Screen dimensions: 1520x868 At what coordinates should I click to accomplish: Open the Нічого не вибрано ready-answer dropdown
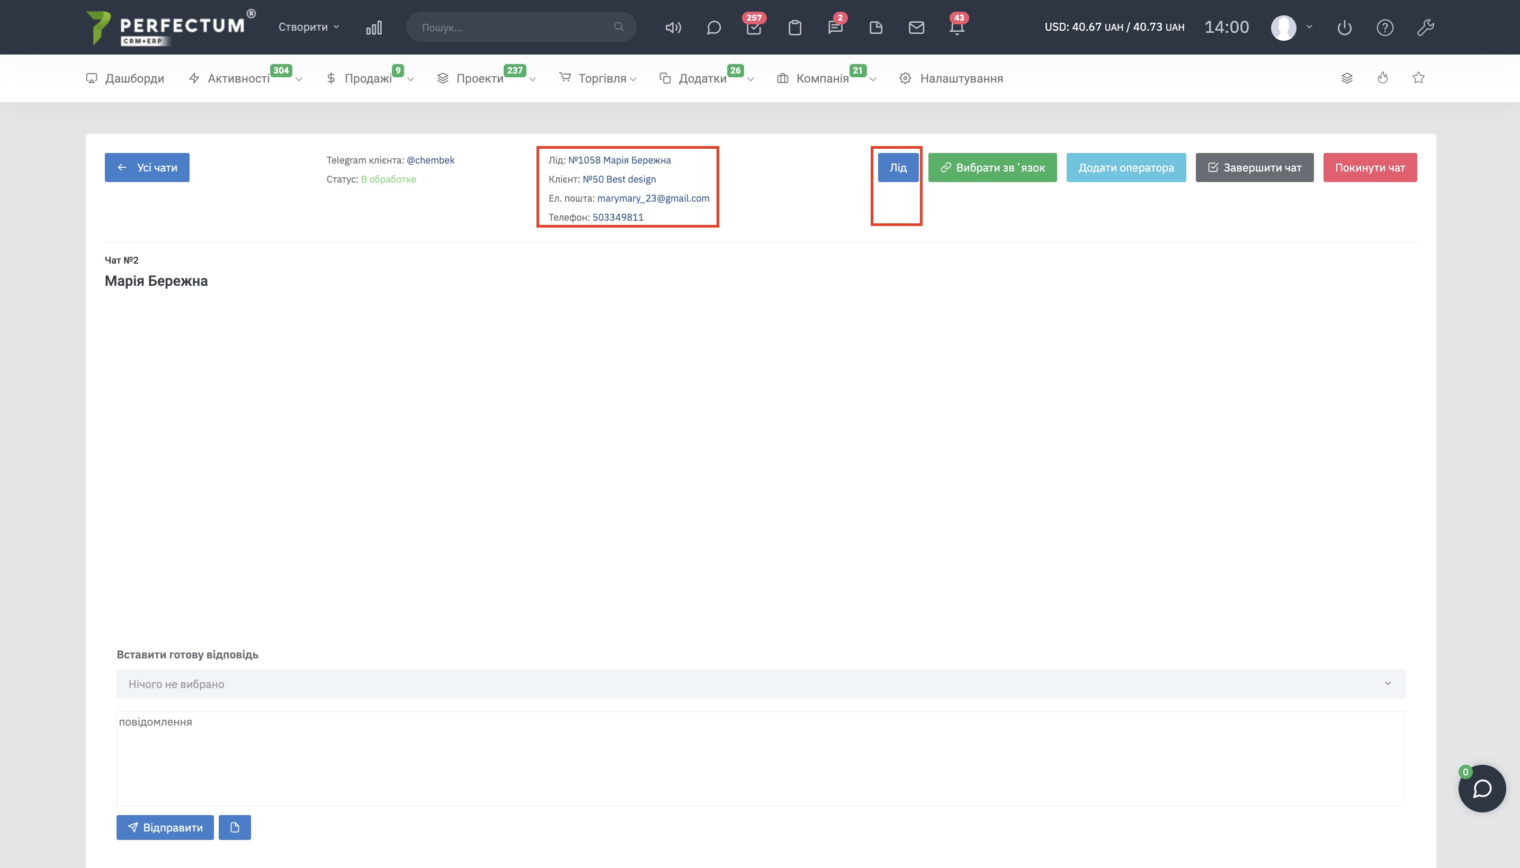761,684
